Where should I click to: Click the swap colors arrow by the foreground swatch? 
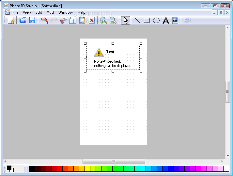tap(13, 167)
